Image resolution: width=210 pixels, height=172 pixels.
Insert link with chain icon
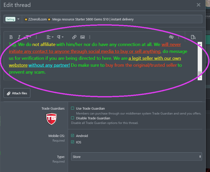pos(74,37)
